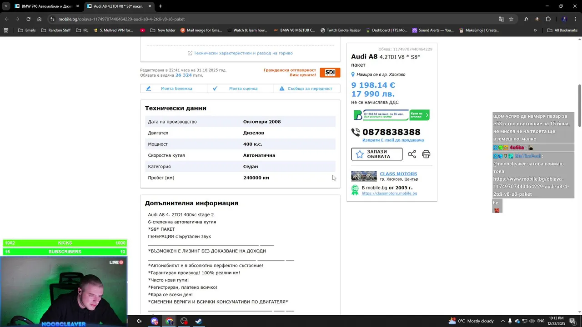Screen dimensions: 582x327
Task: Open the Mullvad VPN bookmark
Action: point(113,30)
